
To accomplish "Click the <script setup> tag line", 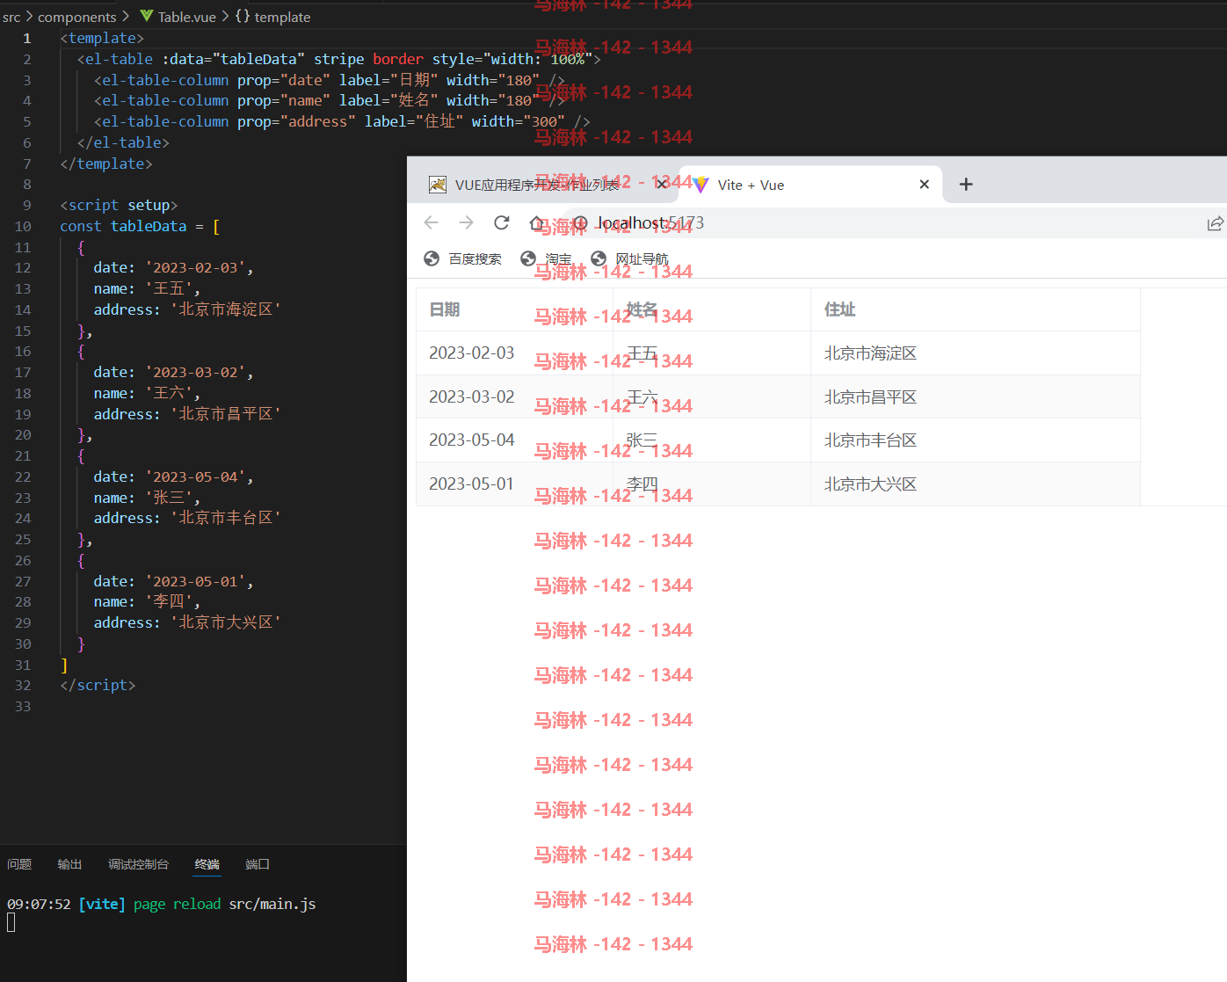I will click(x=119, y=205).
